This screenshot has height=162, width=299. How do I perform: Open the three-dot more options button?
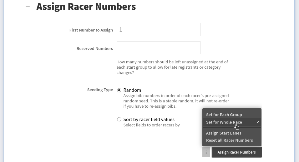click(x=206, y=152)
